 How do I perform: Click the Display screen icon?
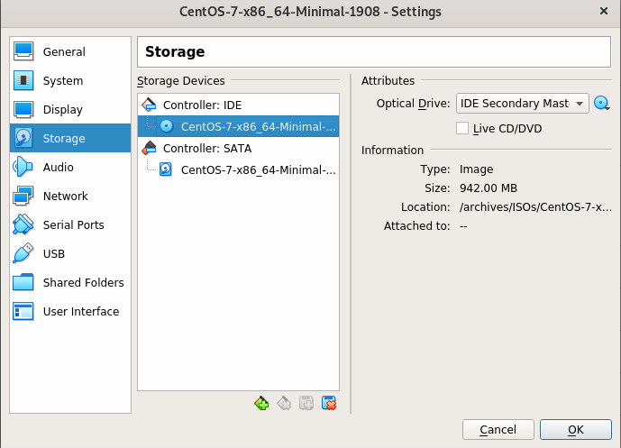pos(23,109)
